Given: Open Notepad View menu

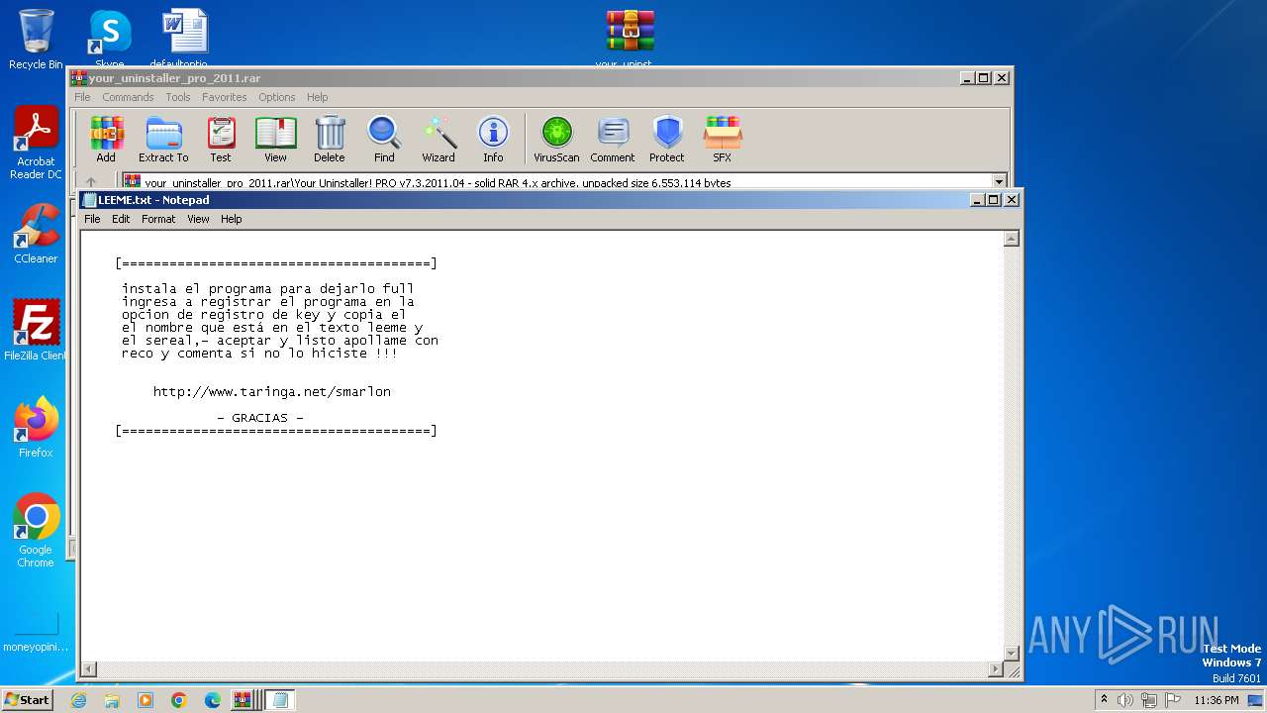Looking at the screenshot, I should pyautogui.click(x=199, y=219).
